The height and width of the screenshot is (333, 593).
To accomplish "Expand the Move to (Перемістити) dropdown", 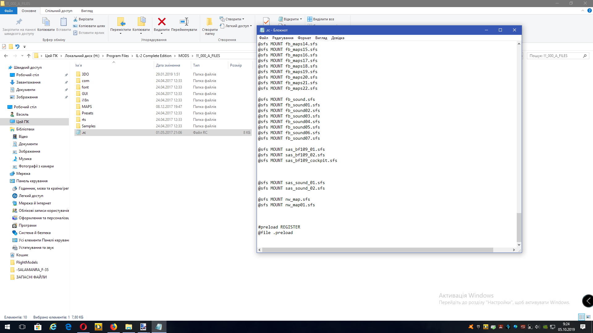I will [120, 33].
